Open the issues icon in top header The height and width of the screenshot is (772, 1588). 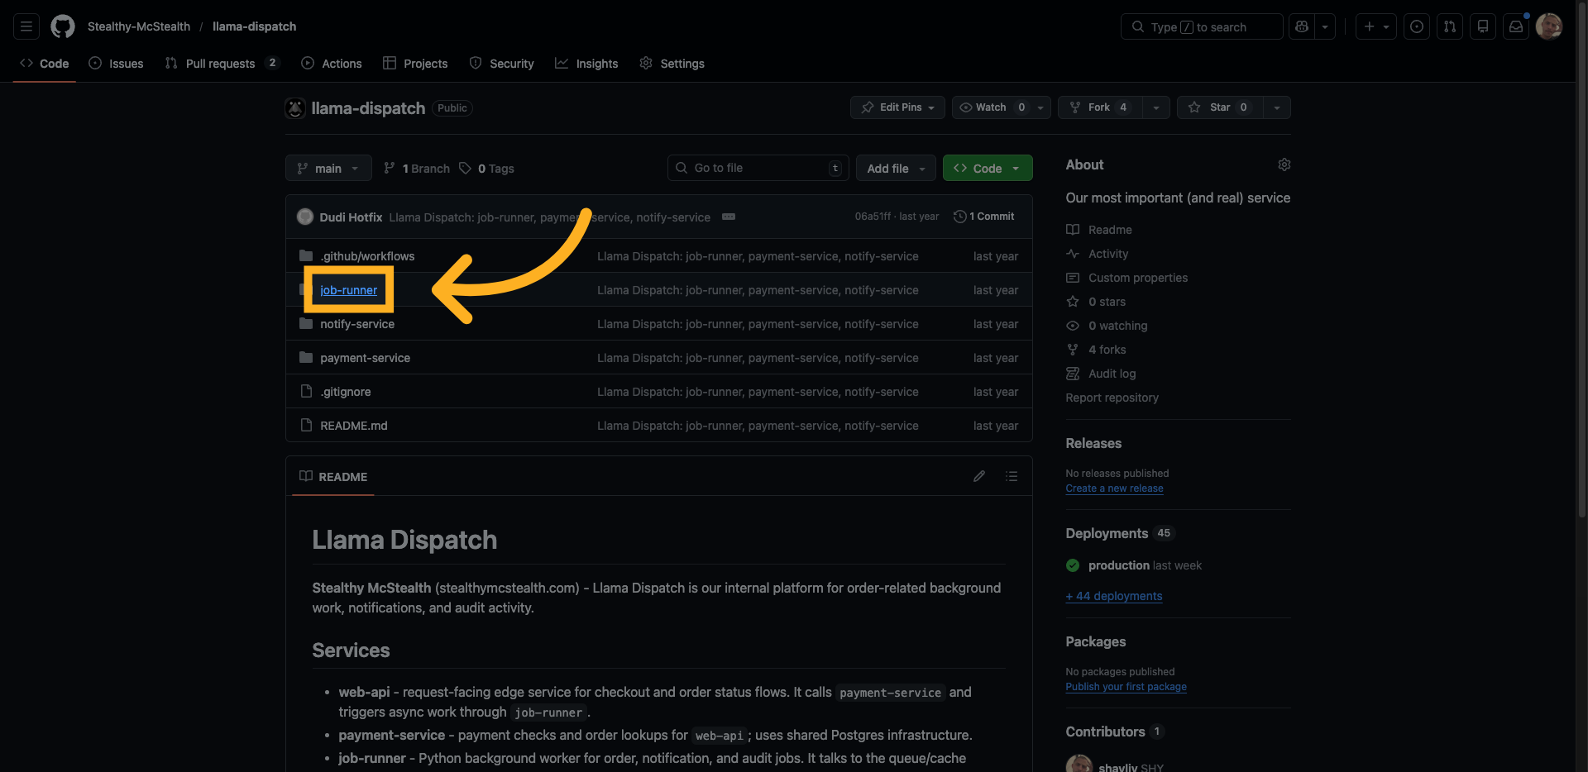click(x=1417, y=26)
